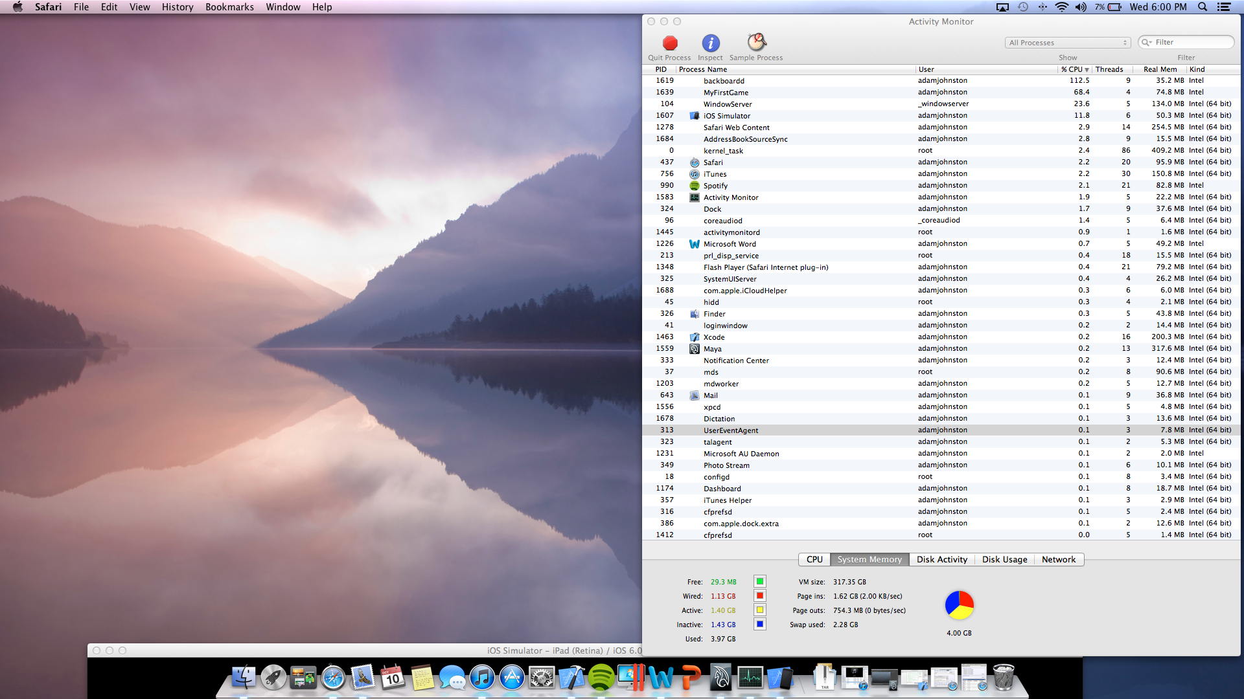The width and height of the screenshot is (1244, 699).
Task: Click the blue Inactive memory color swatch
Action: (760, 625)
